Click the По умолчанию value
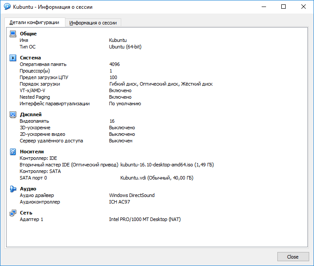Screen dimensions: 314x266 coord(125,104)
